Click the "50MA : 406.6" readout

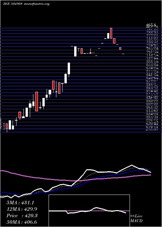pos(22,222)
